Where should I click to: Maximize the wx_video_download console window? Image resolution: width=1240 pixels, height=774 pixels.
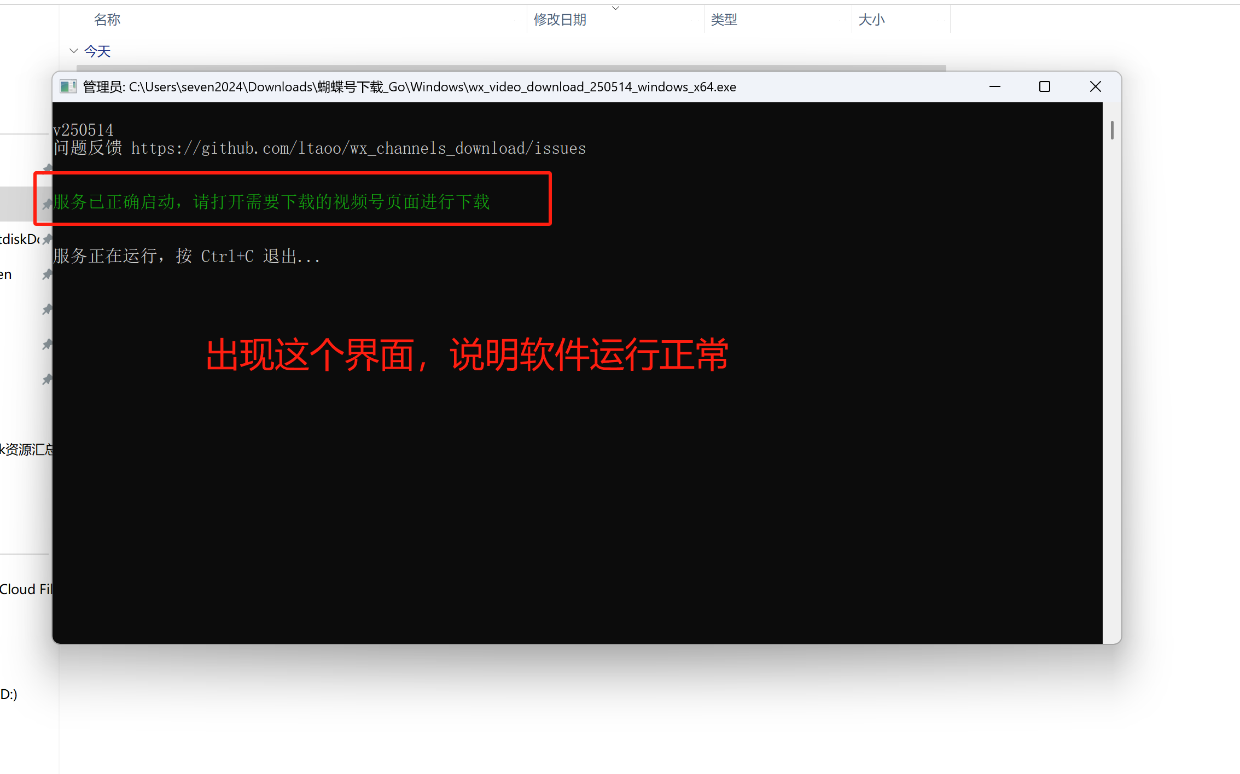tap(1045, 87)
